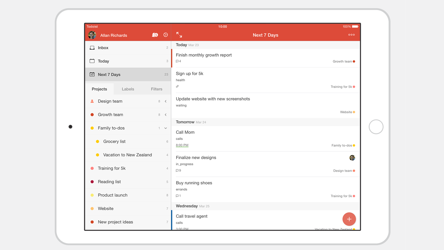The width and height of the screenshot is (444, 250).
Task: Tap the errands label on Buy running shoes
Action: pos(181,190)
